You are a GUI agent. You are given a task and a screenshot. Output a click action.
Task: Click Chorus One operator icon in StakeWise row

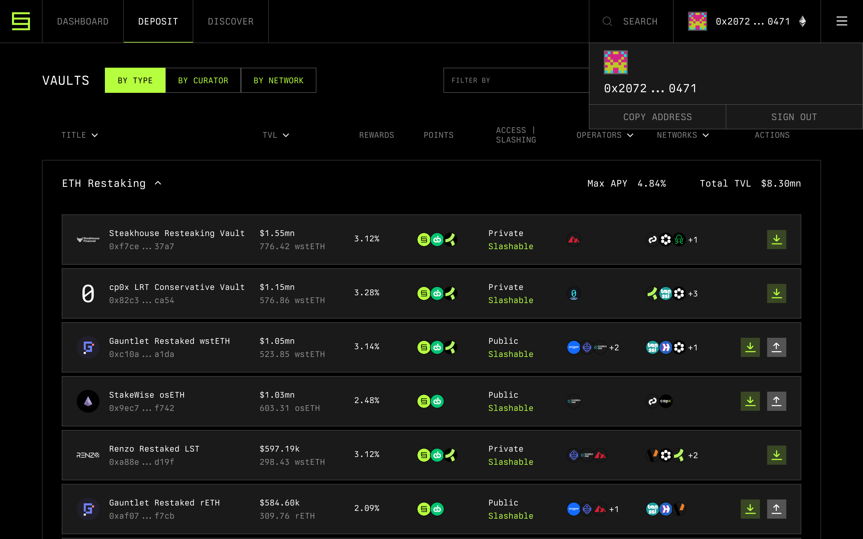(574, 401)
